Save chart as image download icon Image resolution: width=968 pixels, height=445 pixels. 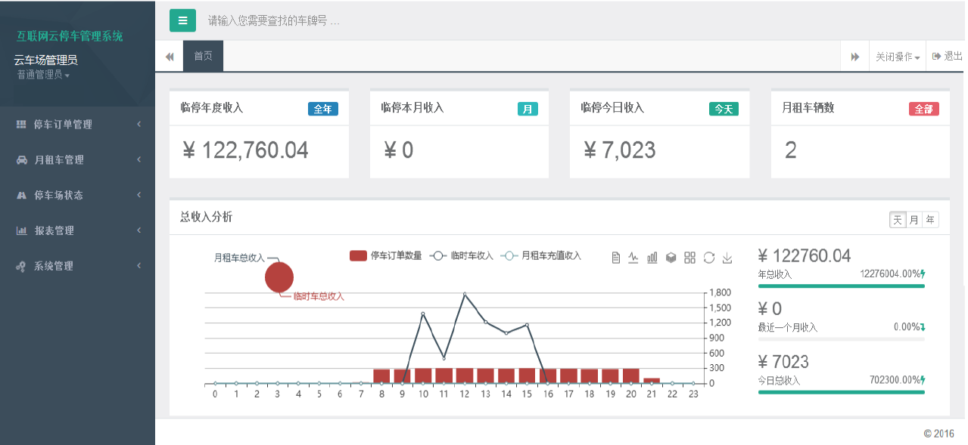(x=727, y=258)
